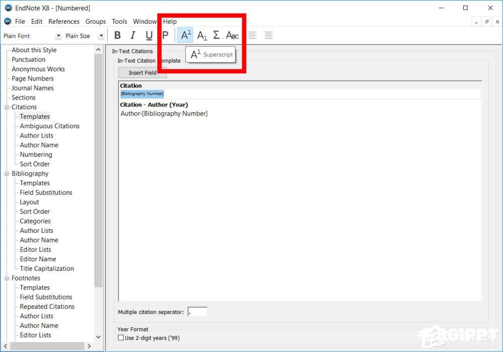The image size is (503, 352).
Task: Click the EndNote icon in menu bar
Action: [x=8, y=21]
